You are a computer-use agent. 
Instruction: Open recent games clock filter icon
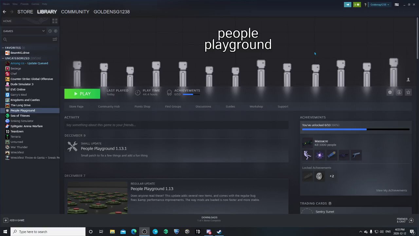50,31
